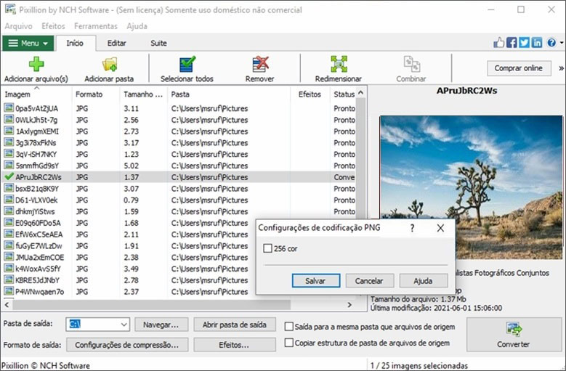Open the Ferramentas menu
Viewport: 566px width, 371px height.
(x=96, y=26)
